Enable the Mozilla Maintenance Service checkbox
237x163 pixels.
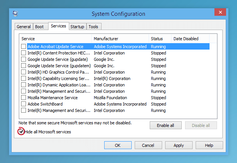click(x=23, y=98)
